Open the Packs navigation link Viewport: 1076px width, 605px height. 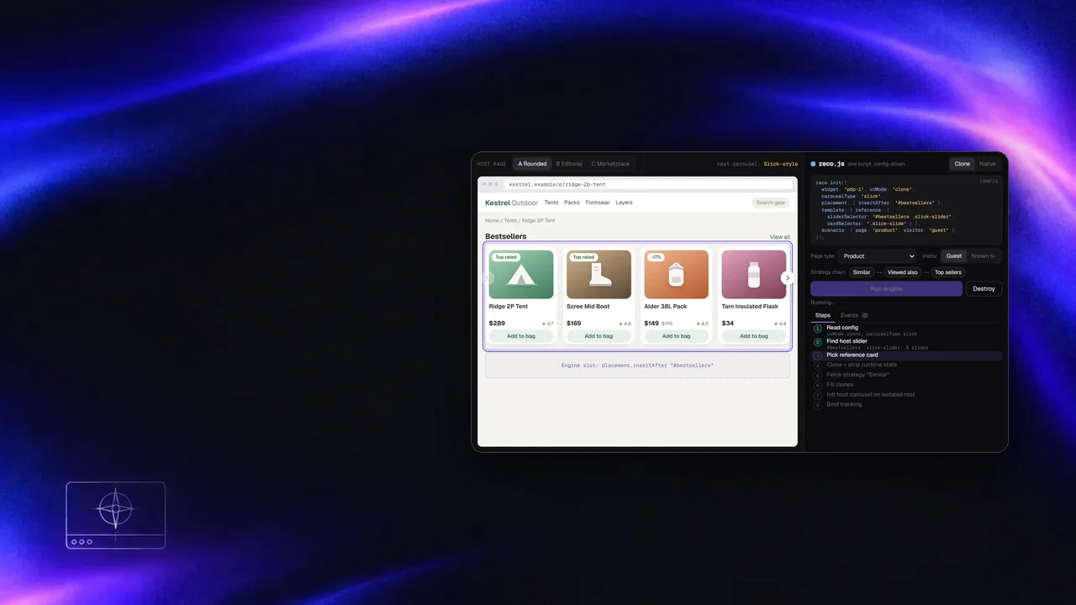pyautogui.click(x=572, y=203)
